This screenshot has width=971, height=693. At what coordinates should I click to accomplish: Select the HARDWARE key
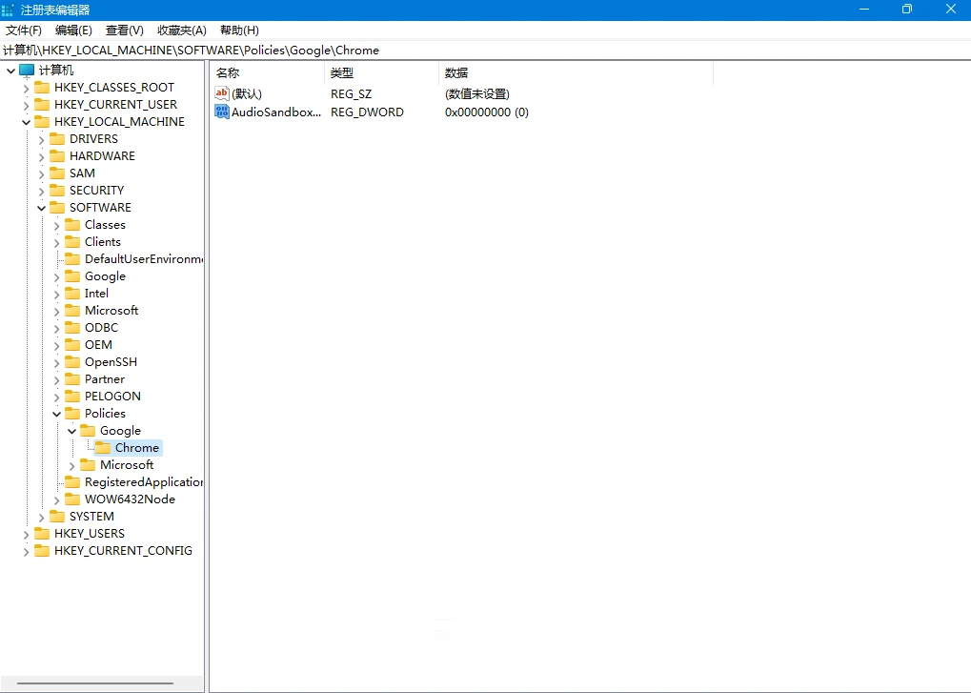[102, 156]
